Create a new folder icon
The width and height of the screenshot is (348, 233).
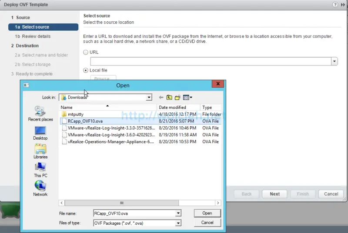(178, 98)
